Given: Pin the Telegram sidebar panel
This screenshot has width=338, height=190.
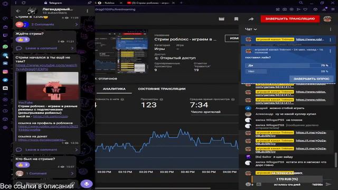Looking at the screenshot, I should click(x=89, y=3).
